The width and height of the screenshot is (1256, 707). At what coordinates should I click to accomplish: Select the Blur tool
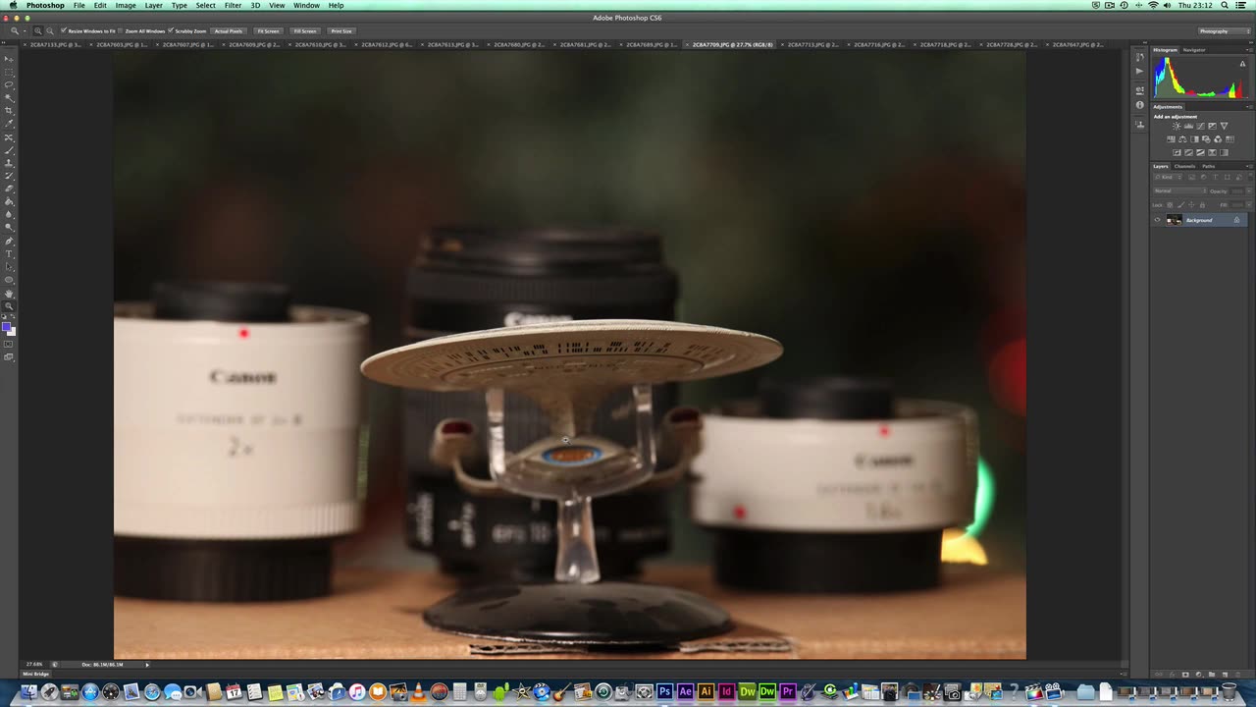click(10, 215)
